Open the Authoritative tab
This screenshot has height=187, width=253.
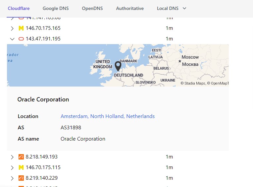click(130, 8)
